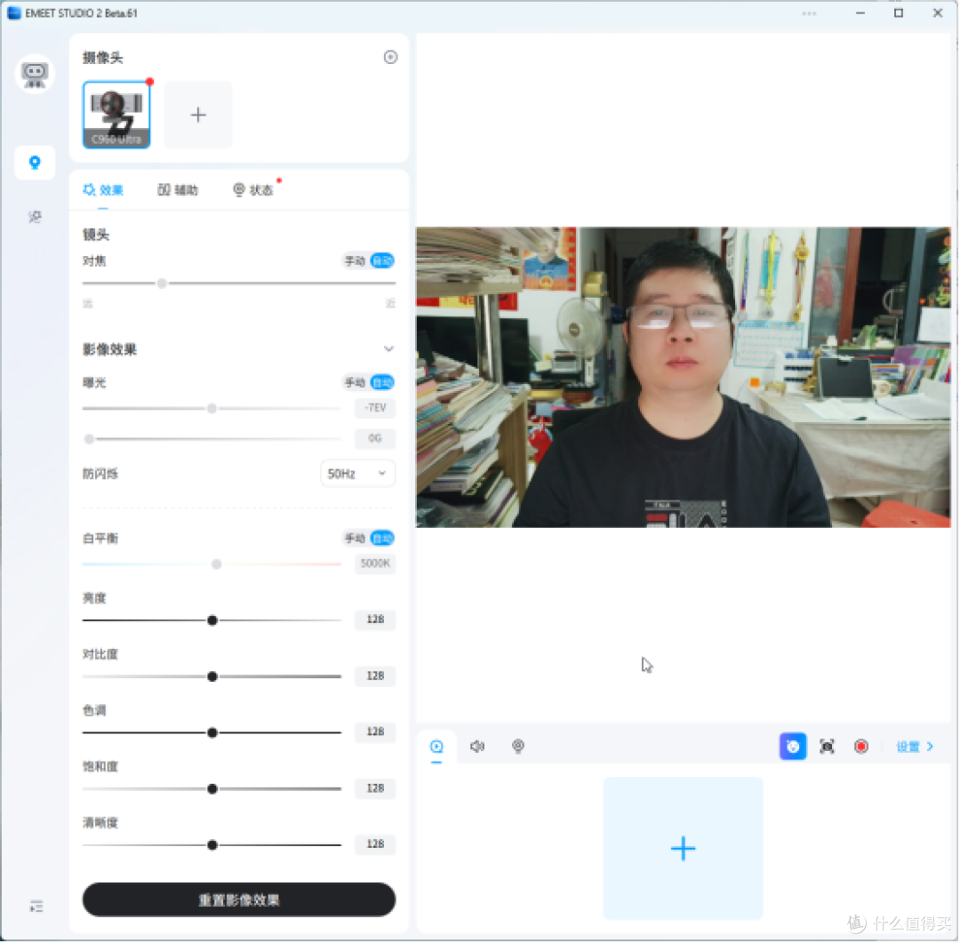The image size is (960, 943).
Task: Open 设置 settings link
Action: 916,747
